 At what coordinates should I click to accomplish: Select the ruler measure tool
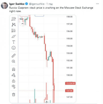(x=14, y=56)
